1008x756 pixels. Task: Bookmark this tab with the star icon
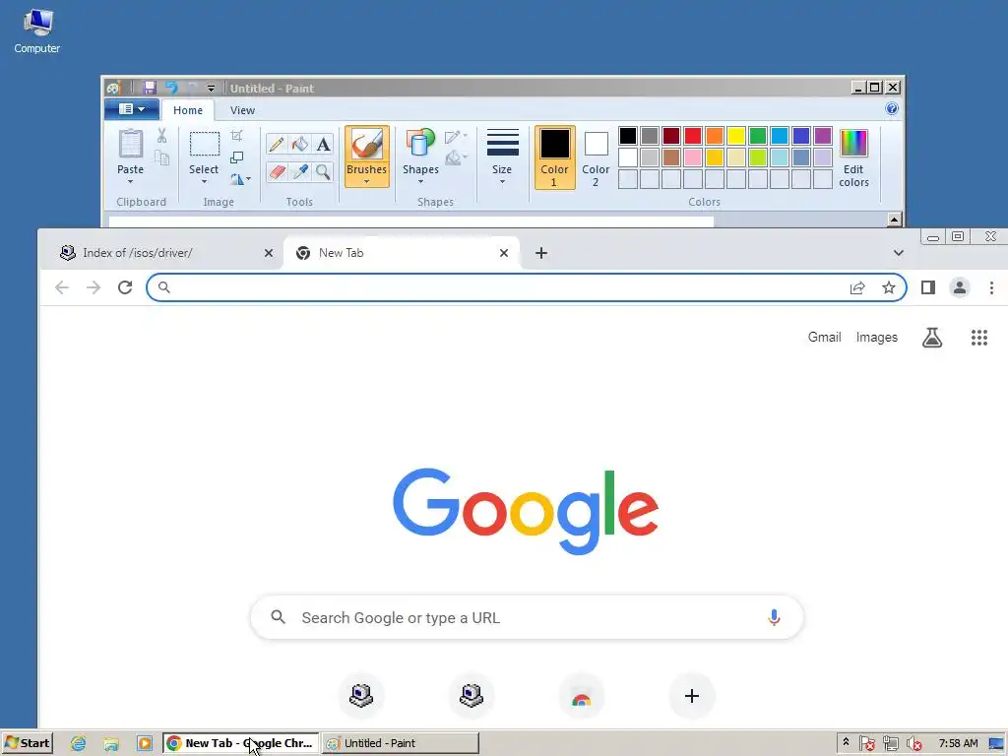tap(889, 287)
